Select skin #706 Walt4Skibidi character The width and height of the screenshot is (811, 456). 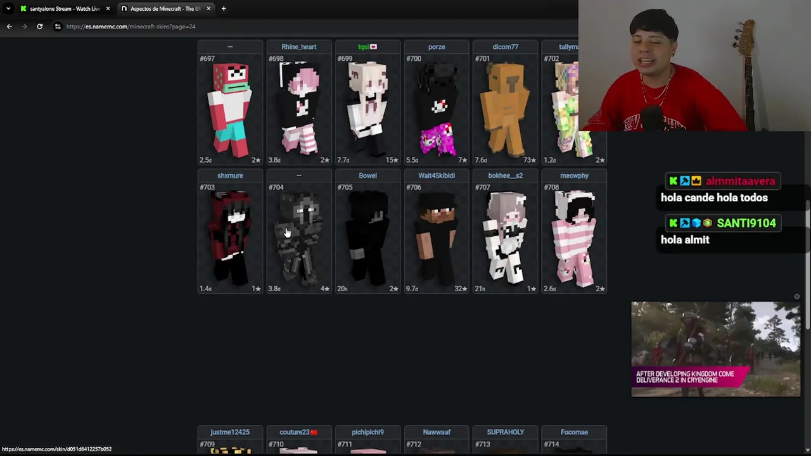pos(437,237)
